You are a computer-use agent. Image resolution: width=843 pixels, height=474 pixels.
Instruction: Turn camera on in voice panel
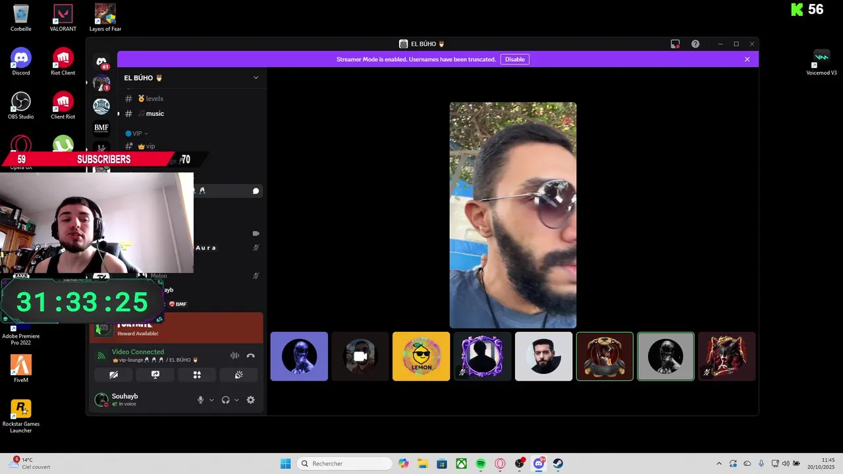tap(114, 375)
